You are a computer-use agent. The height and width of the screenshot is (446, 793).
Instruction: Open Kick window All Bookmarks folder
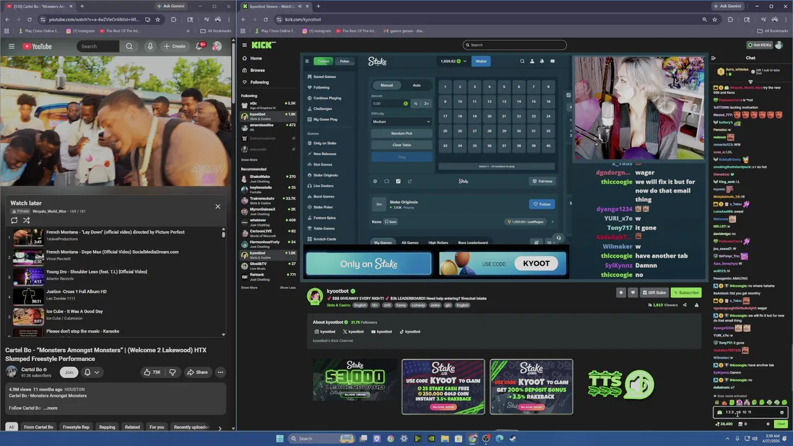(773, 31)
